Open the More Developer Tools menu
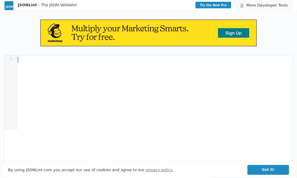297x178 pixels. click(267, 5)
